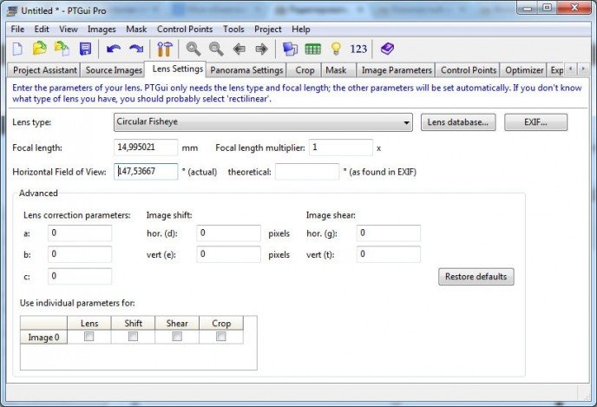
Task: Click the Restore defaults button
Action: click(x=476, y=277)
